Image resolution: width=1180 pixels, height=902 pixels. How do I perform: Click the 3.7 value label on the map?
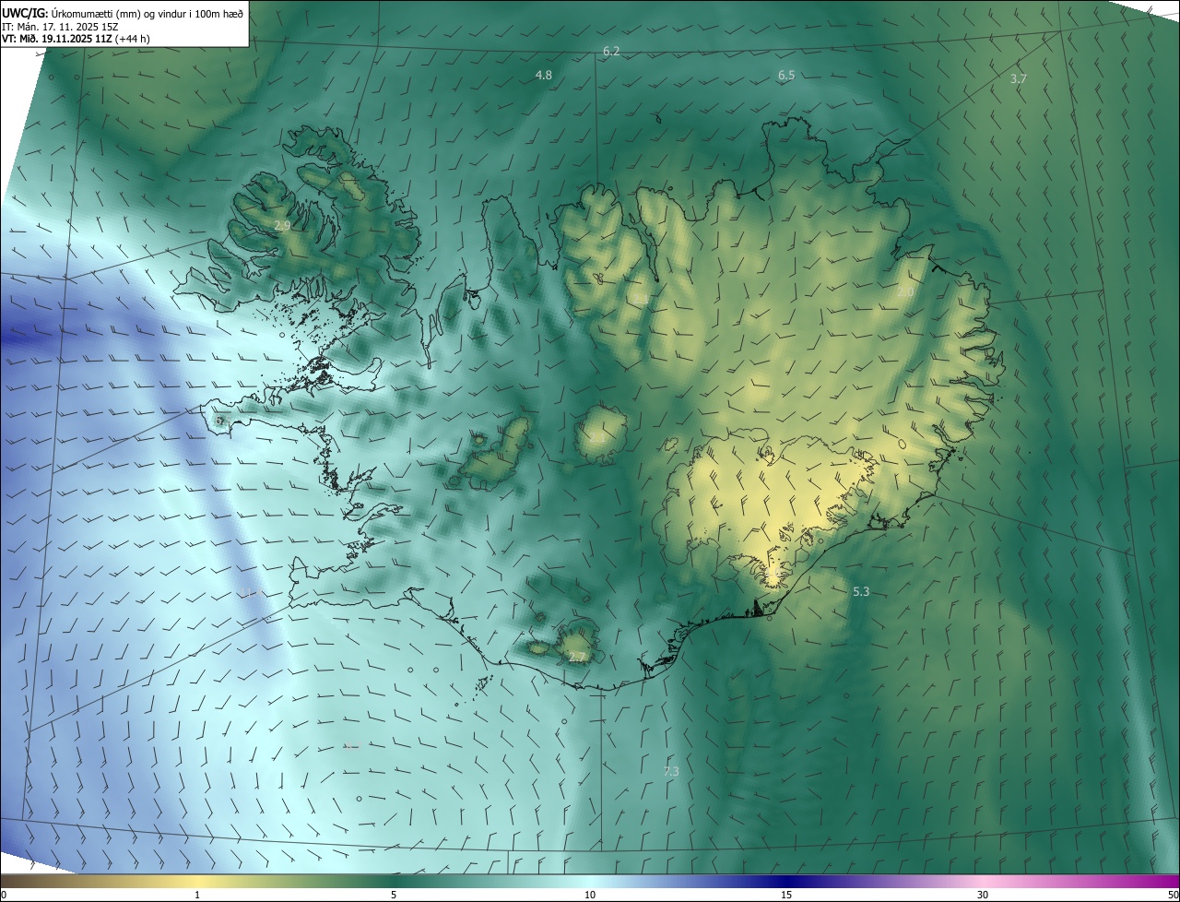point(1018,79)
